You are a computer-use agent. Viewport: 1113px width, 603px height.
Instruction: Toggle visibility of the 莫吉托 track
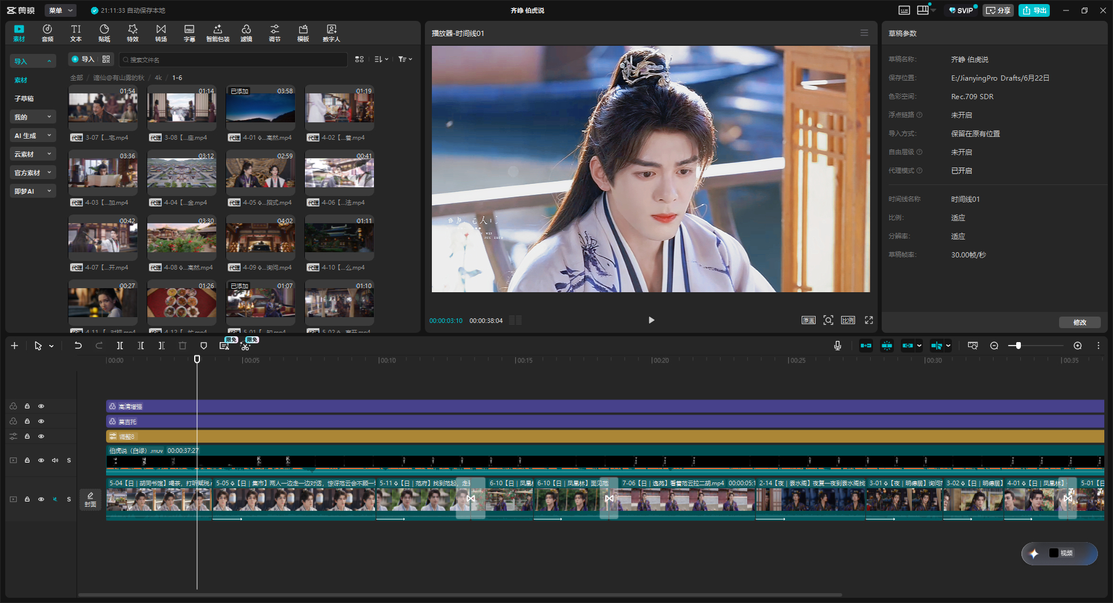click(41, 421)
